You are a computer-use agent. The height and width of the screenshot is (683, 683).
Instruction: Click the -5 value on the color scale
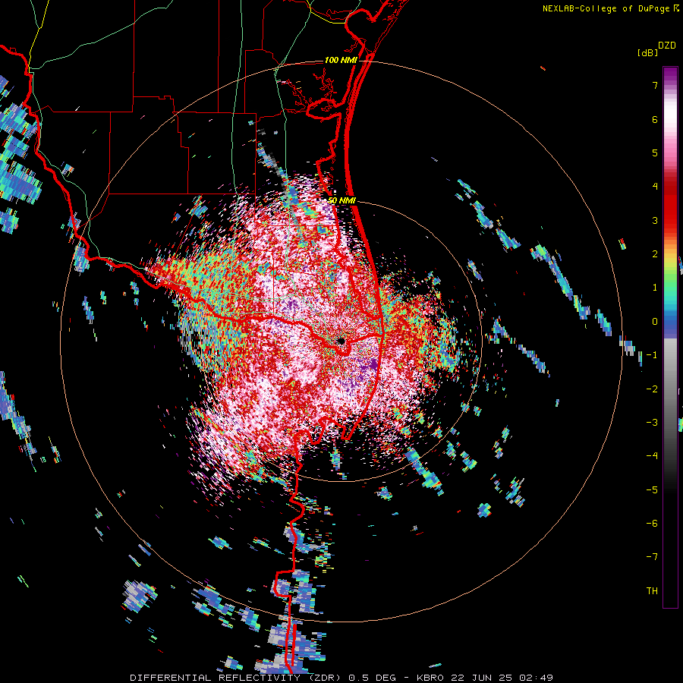[x=652, y=489]
